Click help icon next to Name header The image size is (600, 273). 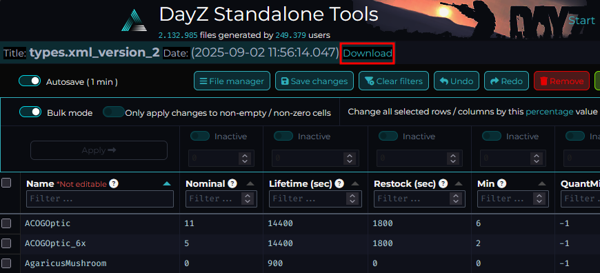113,183
